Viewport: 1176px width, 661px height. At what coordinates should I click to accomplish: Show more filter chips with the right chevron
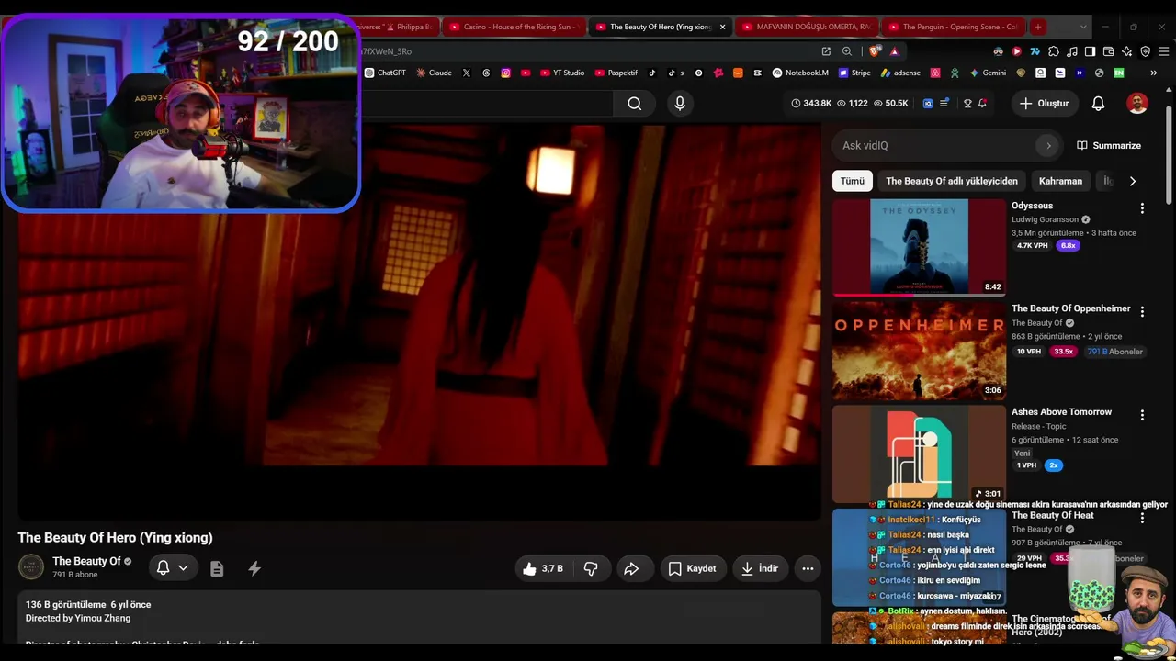pyautogui.click(x=1132, y=181)
